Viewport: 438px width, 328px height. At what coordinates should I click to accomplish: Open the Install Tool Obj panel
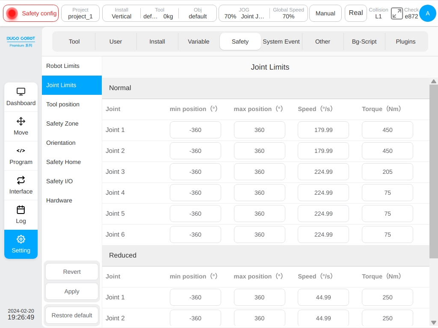click(x=160, y=13)
